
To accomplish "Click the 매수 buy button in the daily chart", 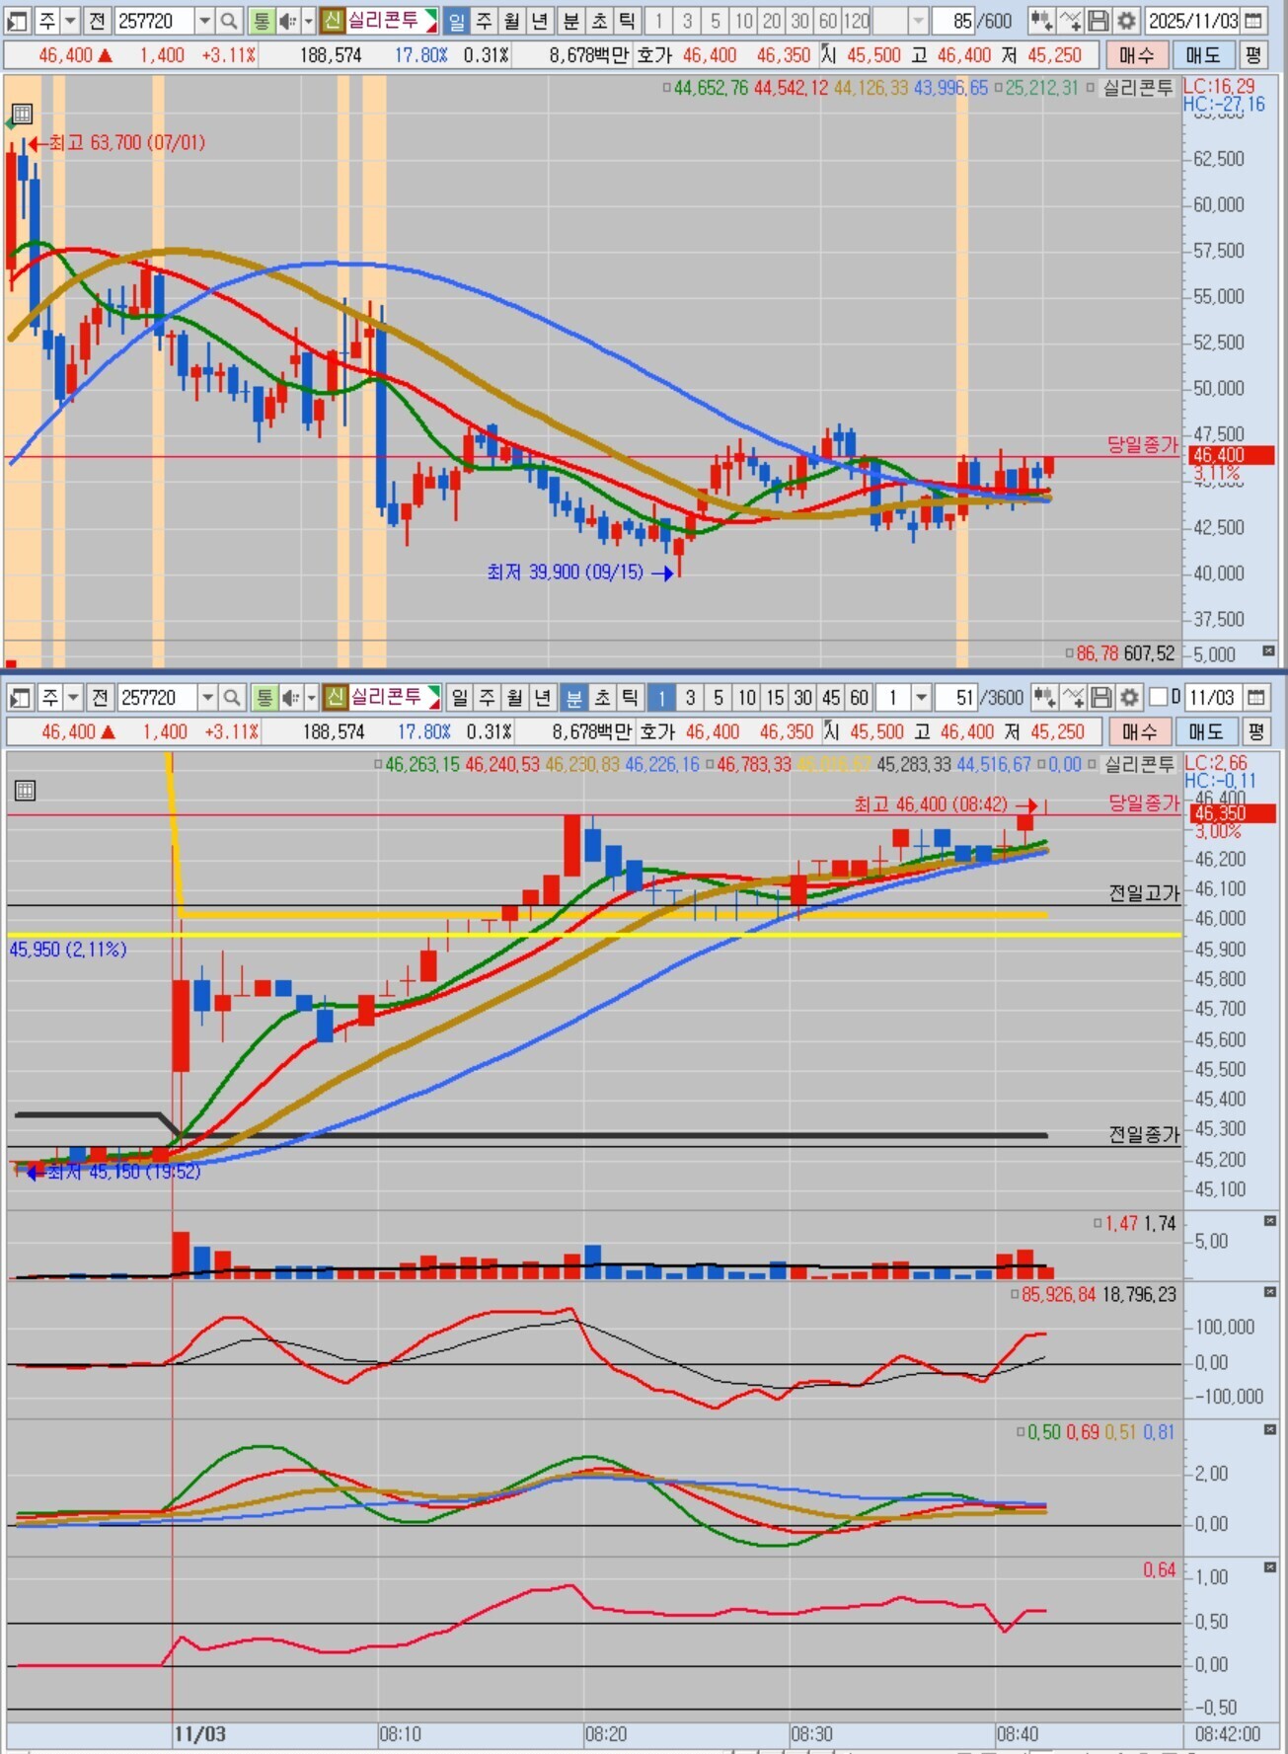I will pos(1136,55).
